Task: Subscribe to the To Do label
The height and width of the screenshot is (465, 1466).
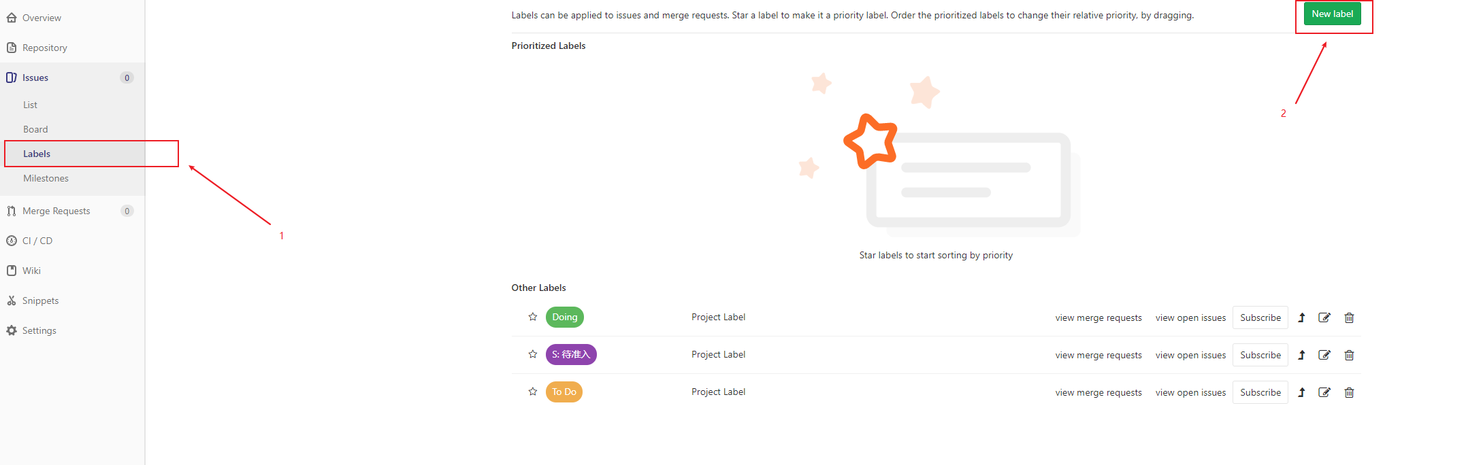Action: click(x=1260, y=392)
